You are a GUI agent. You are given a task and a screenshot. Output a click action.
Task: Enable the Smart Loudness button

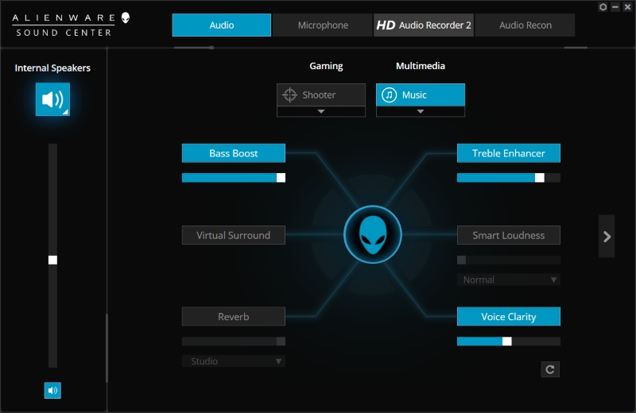tap(508, 235)
